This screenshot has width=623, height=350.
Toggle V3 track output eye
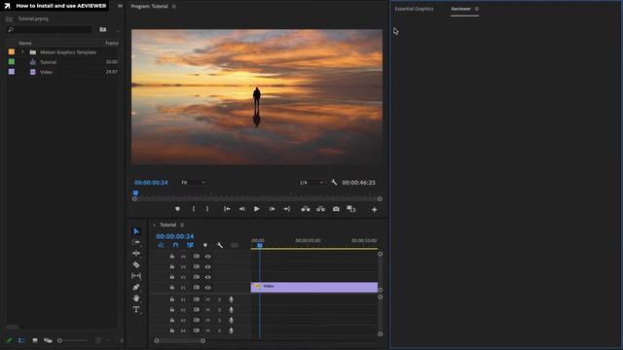pyautogui.click(x=207, y=266)
